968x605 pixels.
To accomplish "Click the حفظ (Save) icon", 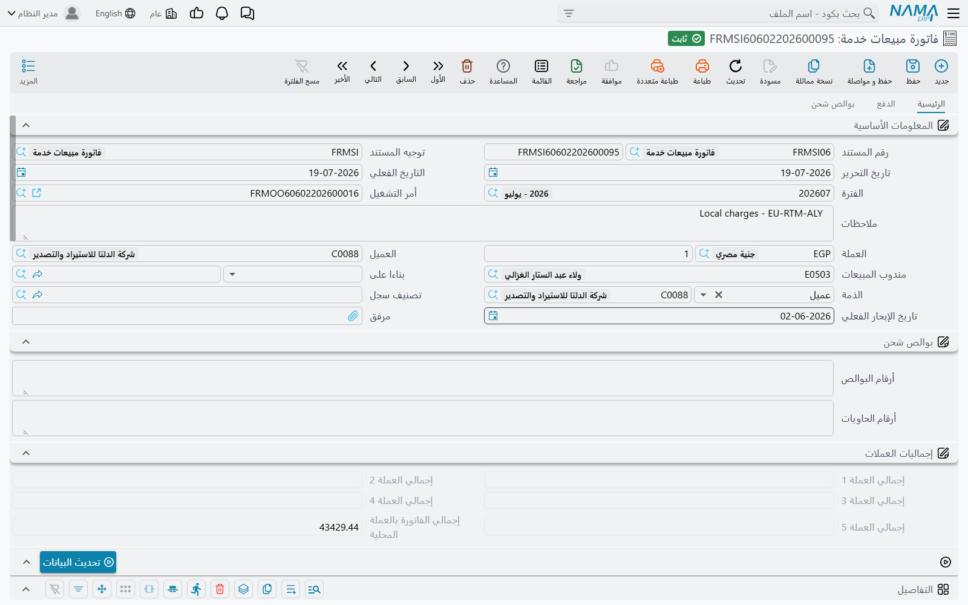I will coord(912,66).
